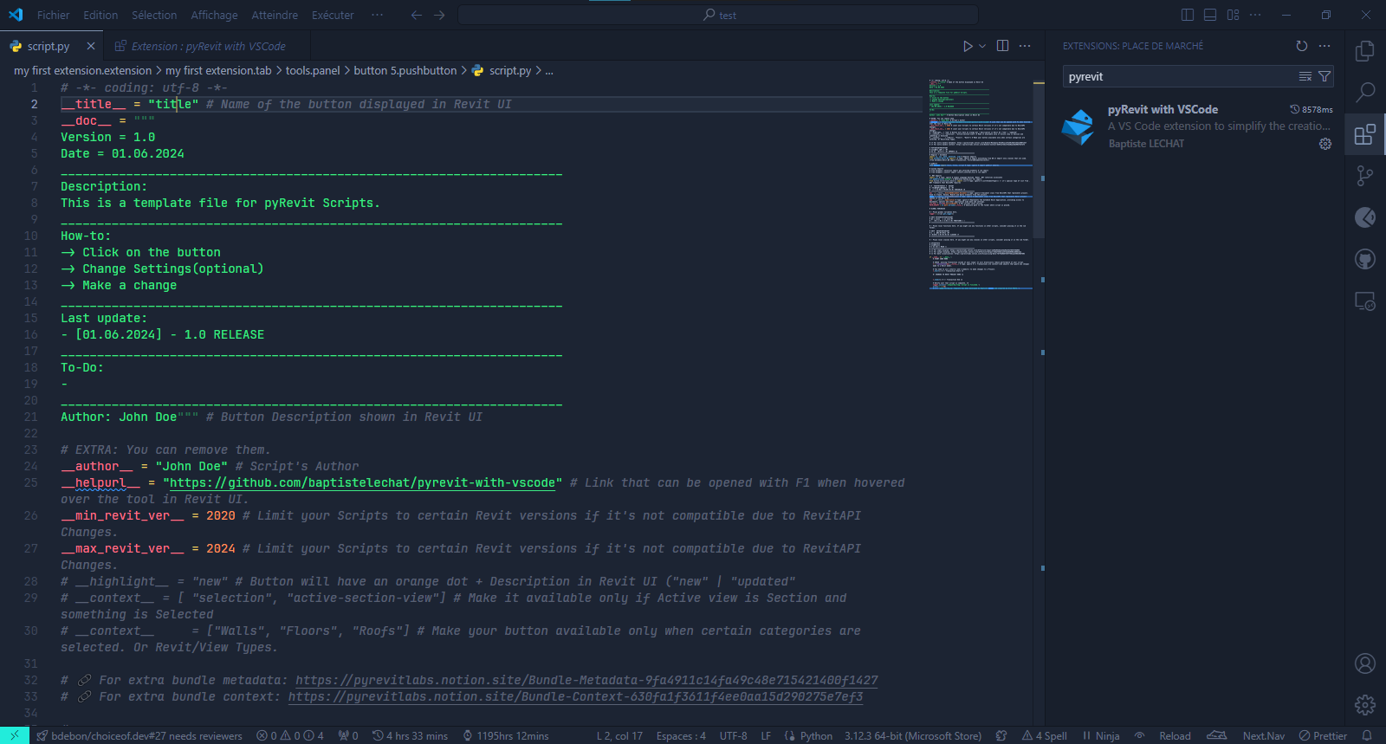The width and height of the screenshot is (1386, 744).
Task: Change the LF end of line sequence
Action: (x=766, y=735)
